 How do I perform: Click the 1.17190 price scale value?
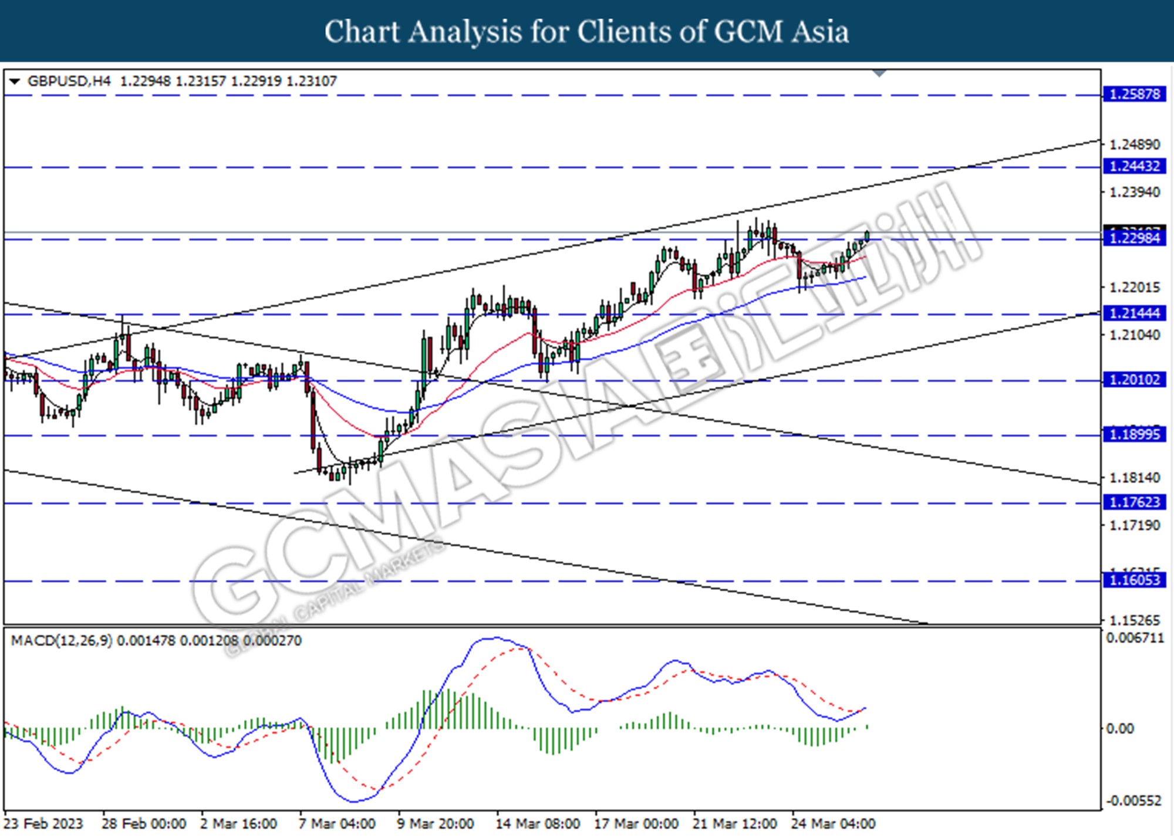click(x=1135, y=525)
